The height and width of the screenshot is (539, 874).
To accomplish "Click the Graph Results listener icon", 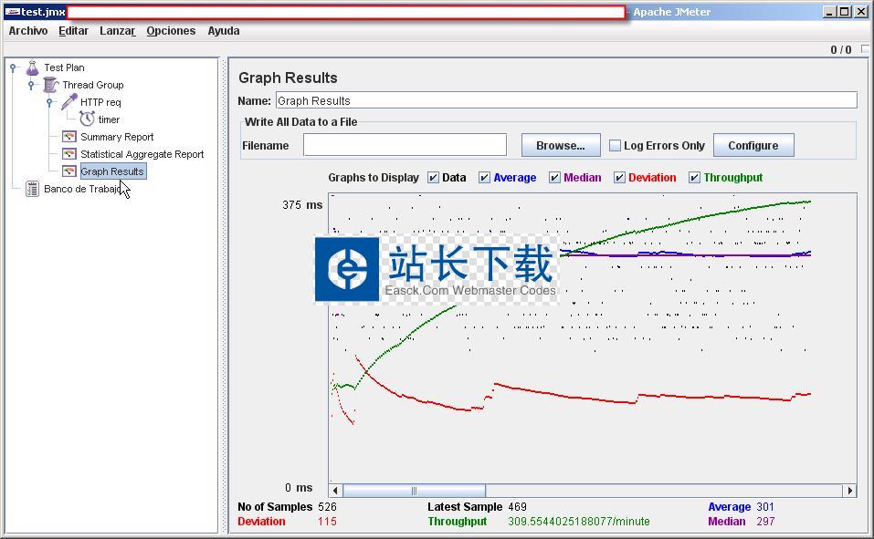I will pos(68,171).
